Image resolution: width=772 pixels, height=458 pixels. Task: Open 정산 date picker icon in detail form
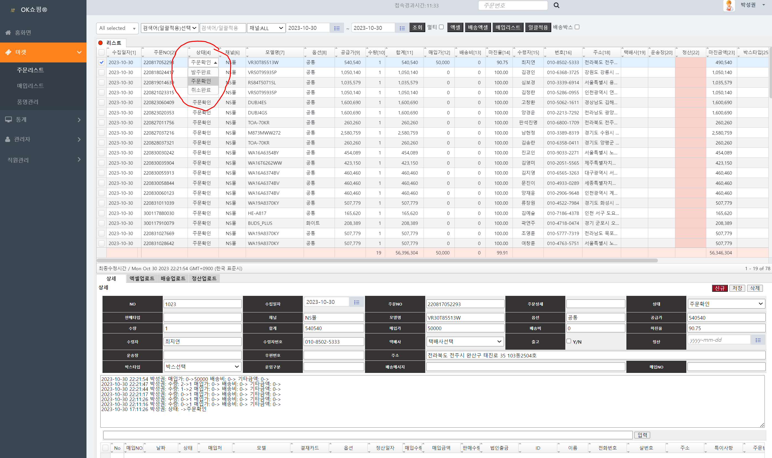click(x=758, y=340)
